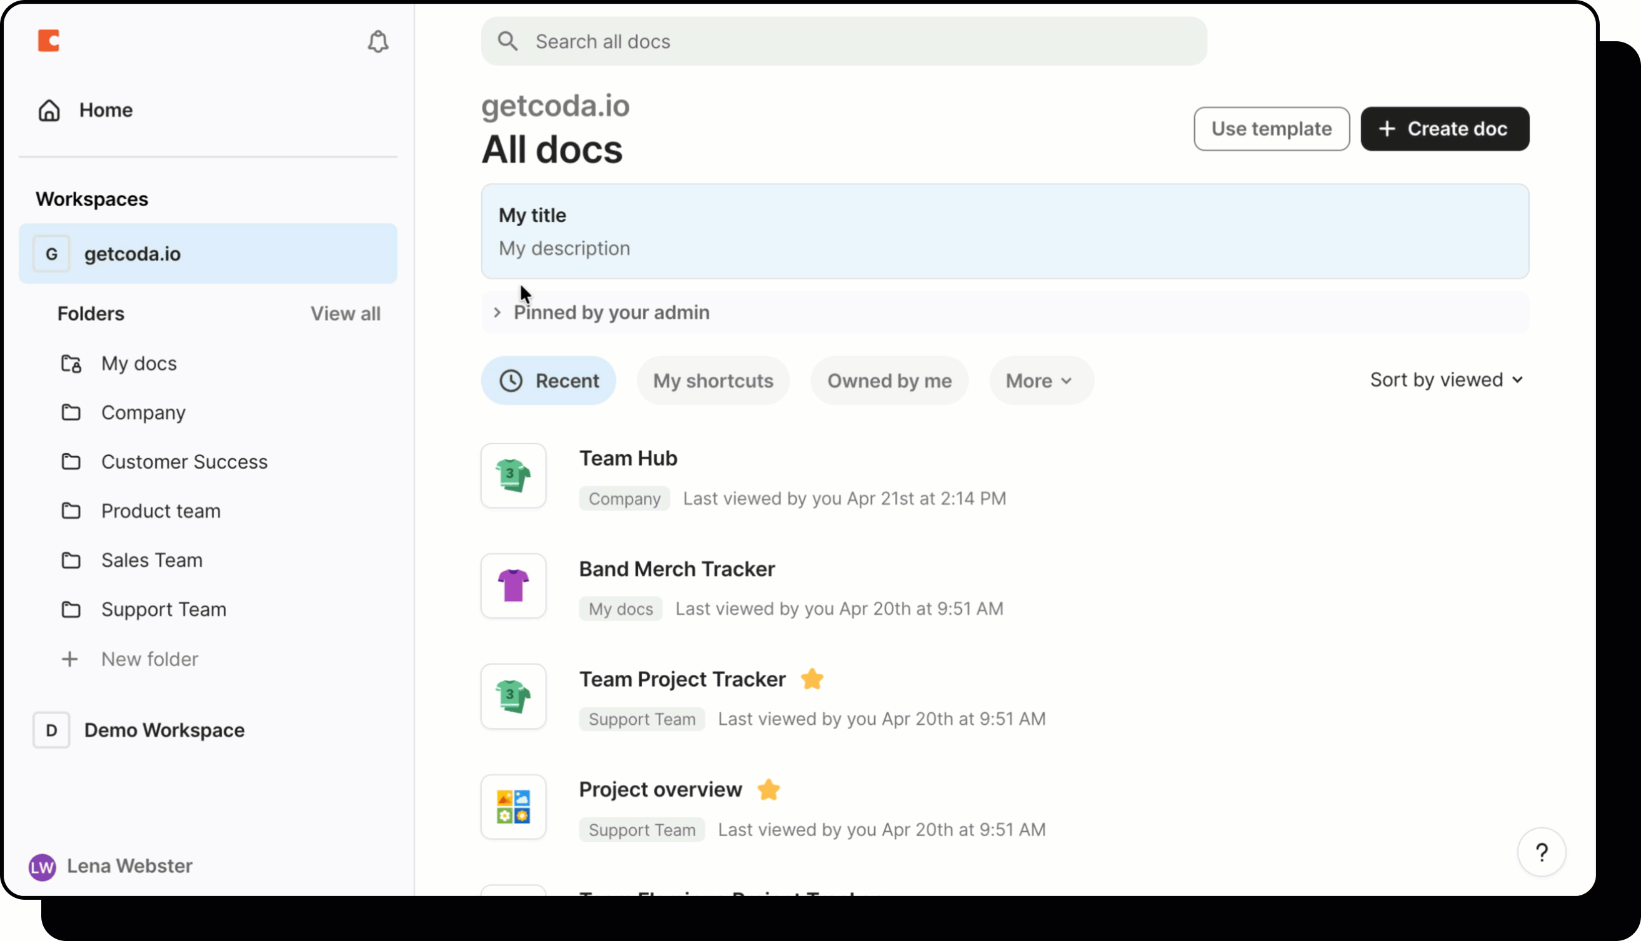The width and height of the screenshot is (1641, 941).
Task: Open the Customer Success folder
Action: pos(184,462)
